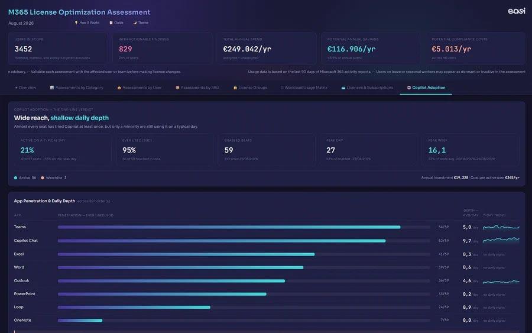Click the Watchlist 3 legend filter
This screenshot has width=532, height=333.
tap(54, 178)
